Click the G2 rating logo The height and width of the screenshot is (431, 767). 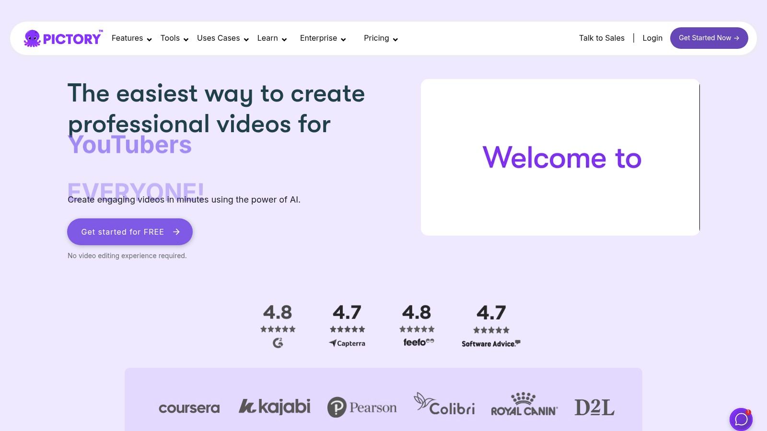click(x=278, y=343)
